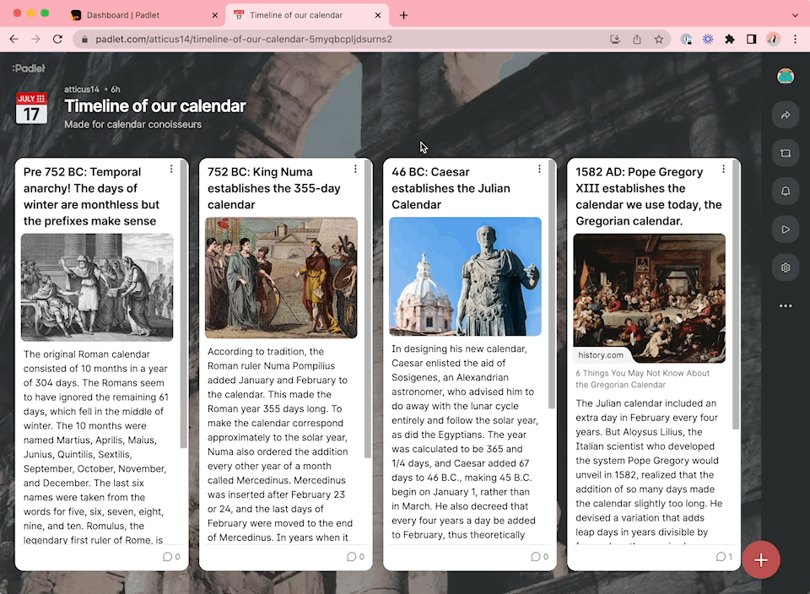Viewport: 810px width, 594px height.
Task: Open 6 Things You May Not Know link
Action: click(642, 379)
